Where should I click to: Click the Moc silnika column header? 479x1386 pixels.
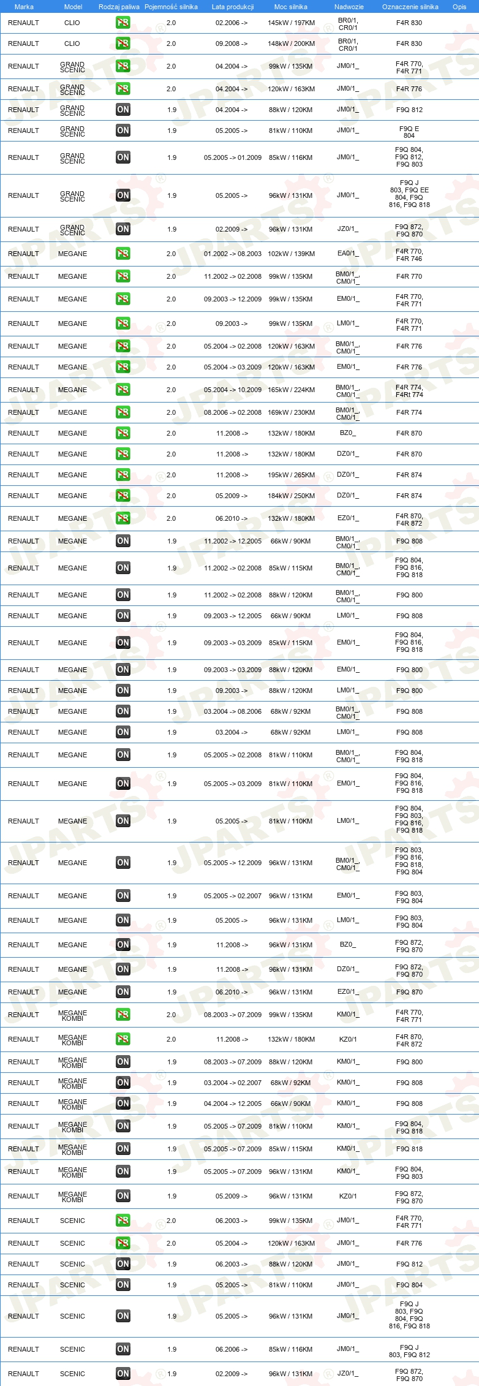(x=291, y=7)
